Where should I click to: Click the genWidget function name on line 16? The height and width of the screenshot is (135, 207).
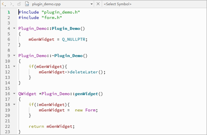coord(86,94)
